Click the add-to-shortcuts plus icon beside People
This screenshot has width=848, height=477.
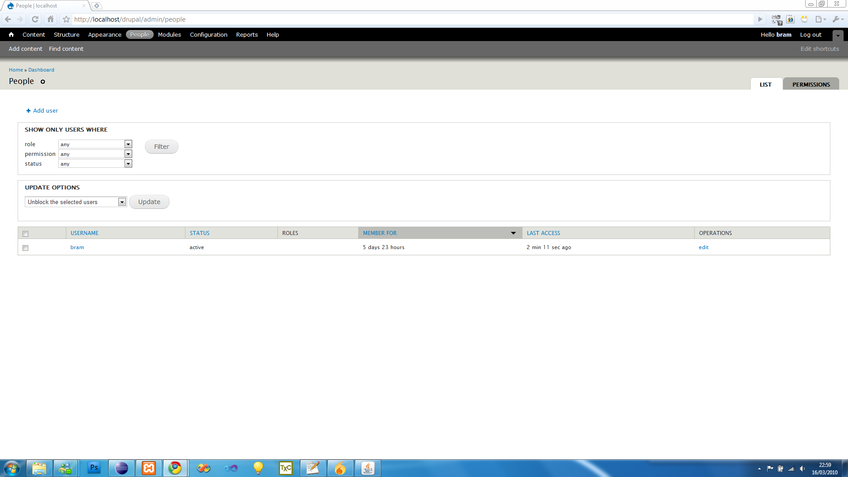[43, 82]
